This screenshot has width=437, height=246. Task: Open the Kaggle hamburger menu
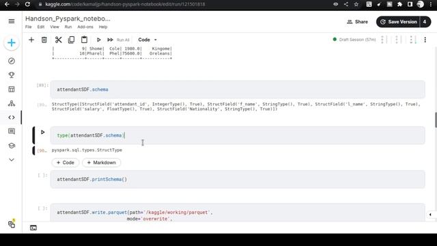(12, 21)
